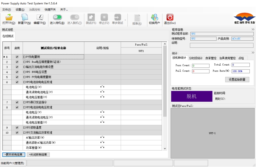Open the 快捷开关 menu
Image resolution: width=256 pixels, height=167 pixels.
pyautogui.click(x=50, y=10)
